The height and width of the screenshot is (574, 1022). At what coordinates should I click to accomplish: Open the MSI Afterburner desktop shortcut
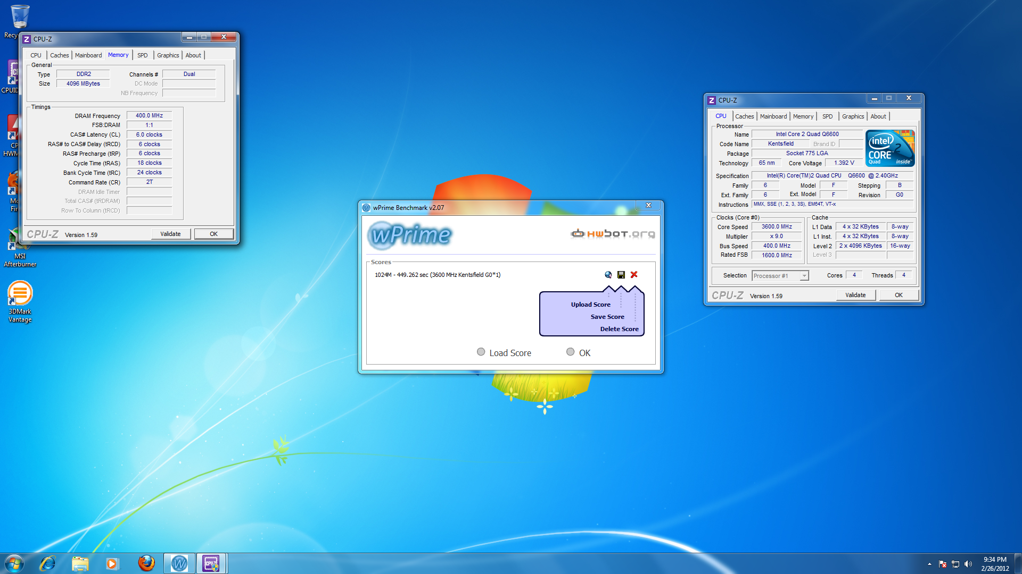point(20,248)
